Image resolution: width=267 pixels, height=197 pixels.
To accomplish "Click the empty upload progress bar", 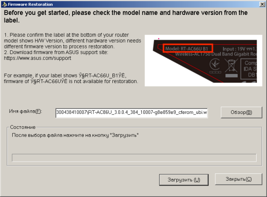I will pos(134,158).
